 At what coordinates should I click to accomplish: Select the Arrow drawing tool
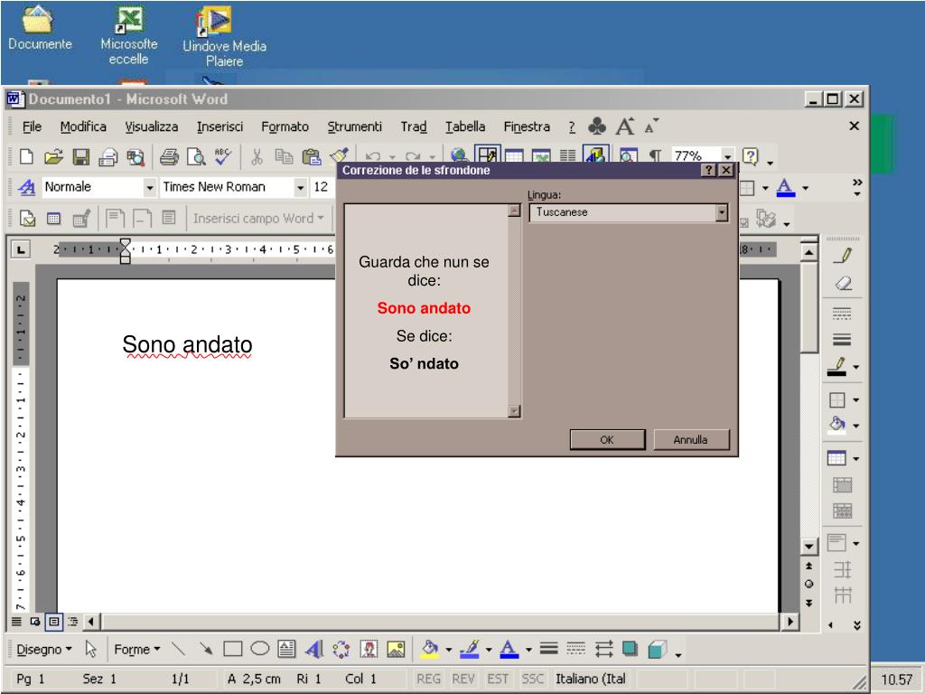point(206,649)
